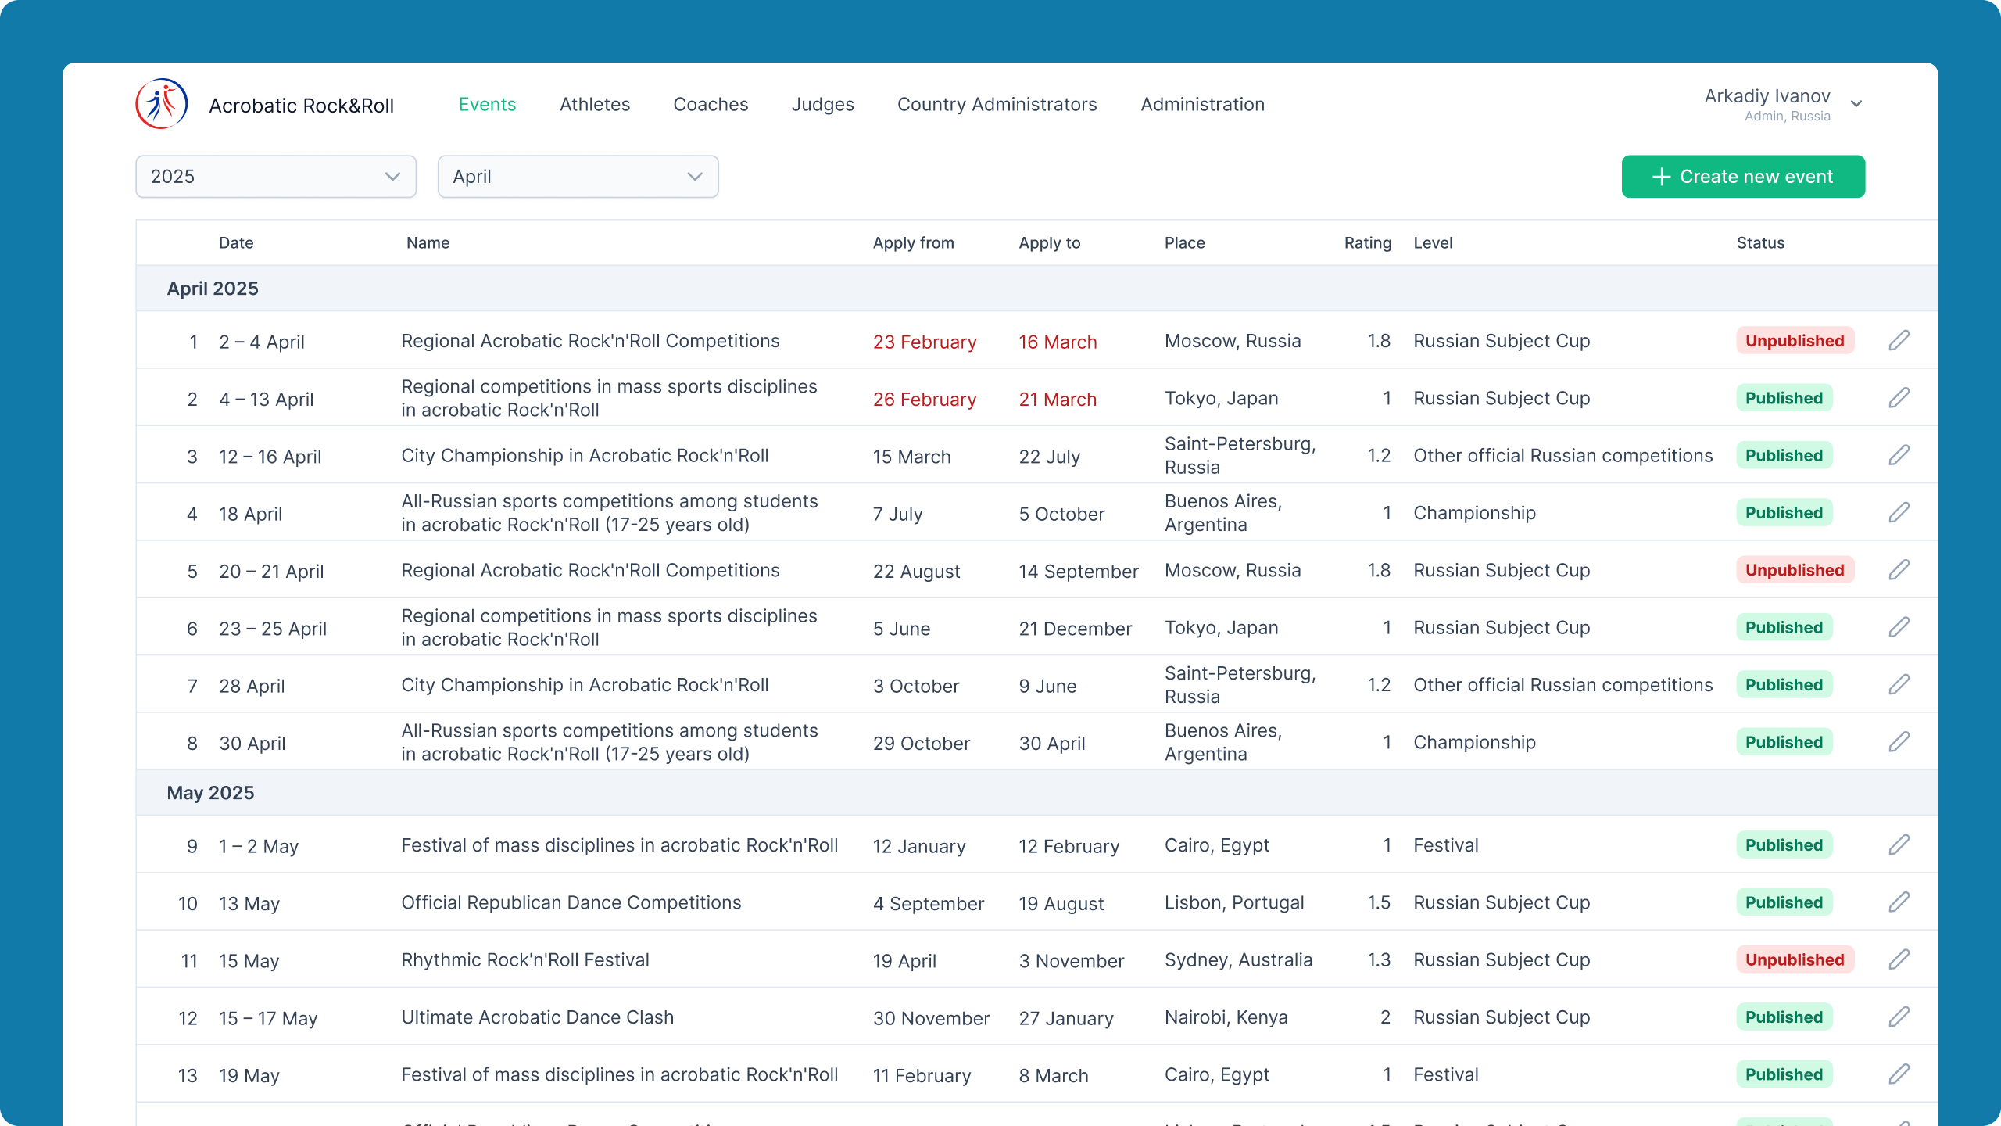
Task: Click the Create new event button
Action: (1743, 177)
